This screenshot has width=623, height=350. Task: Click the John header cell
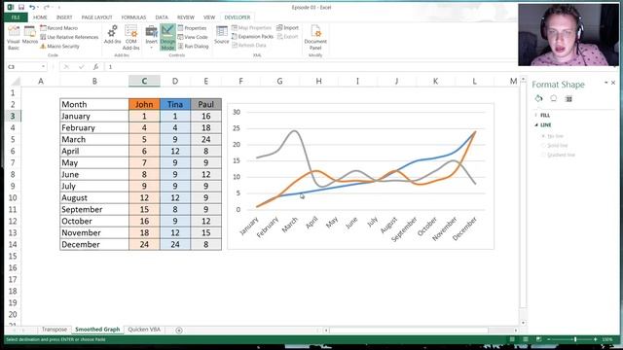pyautogui.click(x=144, y=104)
